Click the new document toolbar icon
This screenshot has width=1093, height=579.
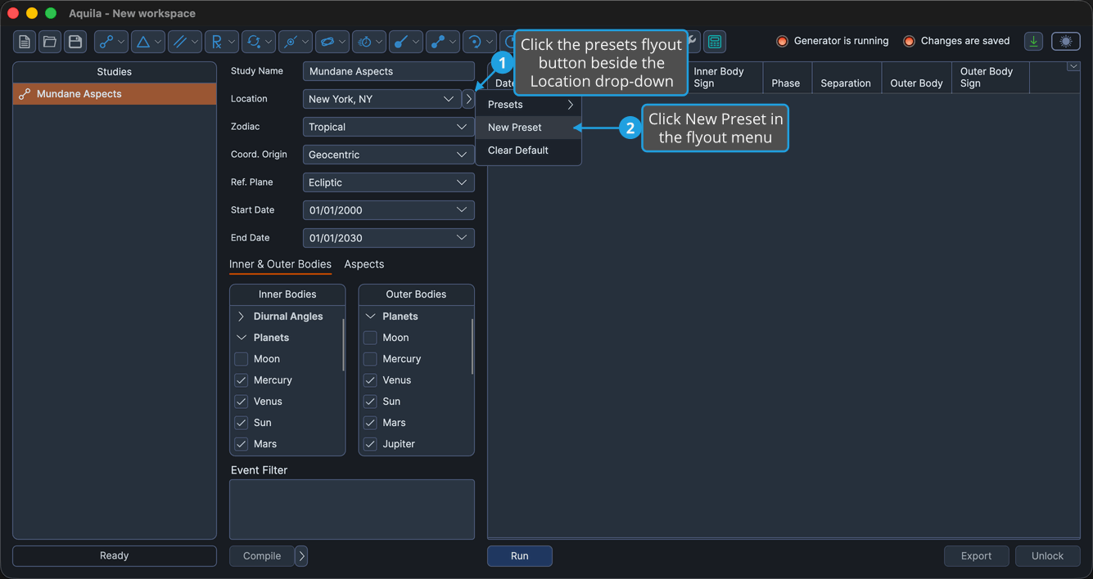pos(25,42)
